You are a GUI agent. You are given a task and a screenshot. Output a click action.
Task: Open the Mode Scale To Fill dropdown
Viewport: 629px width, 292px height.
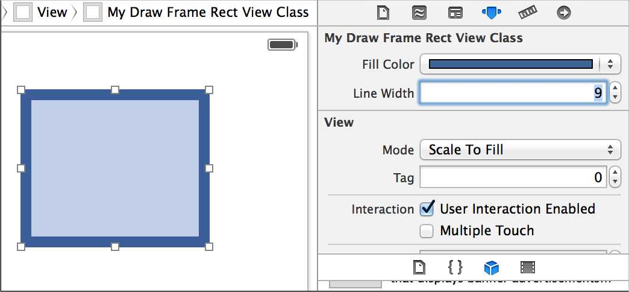[521, 150]
